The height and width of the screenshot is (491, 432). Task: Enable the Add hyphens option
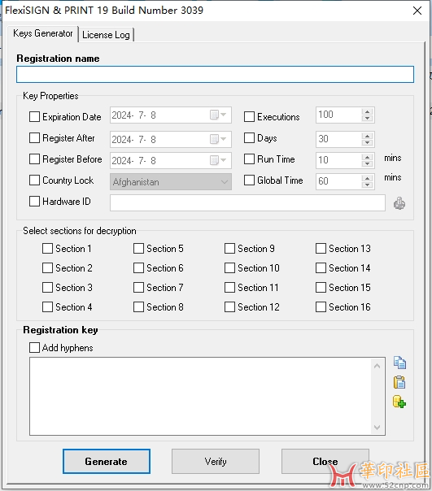point(34,348)
